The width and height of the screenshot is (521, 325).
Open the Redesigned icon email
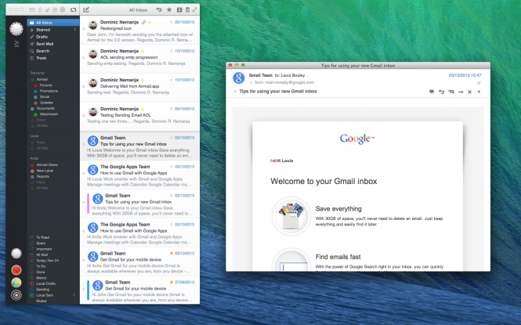(140, 31)
